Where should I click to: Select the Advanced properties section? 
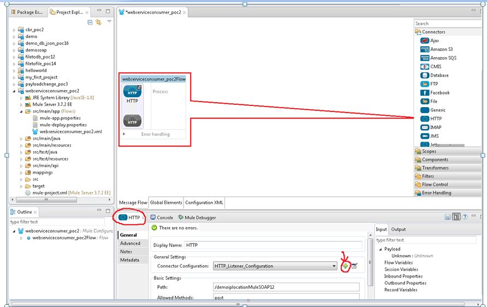pyautogui.click(x=133, y=243)
